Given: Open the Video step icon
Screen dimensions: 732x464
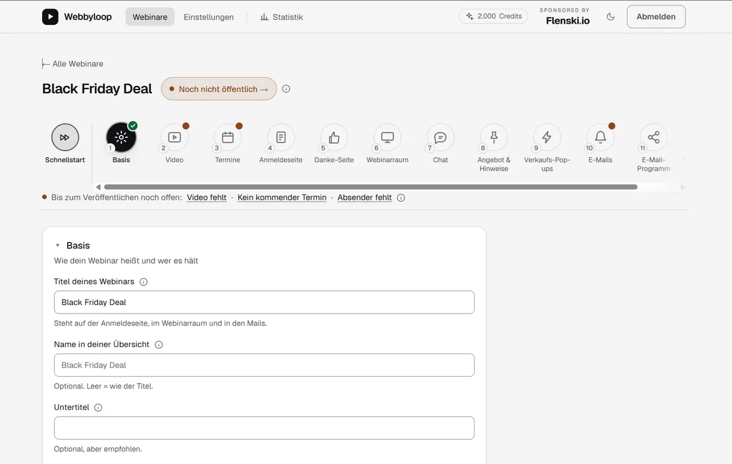Looking at the screenshot, I should pos(174,138).
